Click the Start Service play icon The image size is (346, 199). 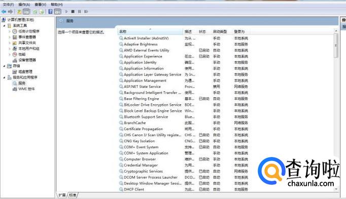pos(66,12)
